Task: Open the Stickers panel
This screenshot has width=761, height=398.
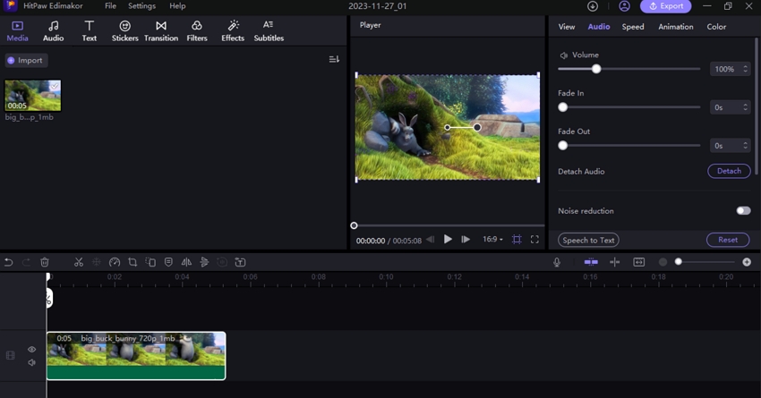Action: tap(124, 31)
